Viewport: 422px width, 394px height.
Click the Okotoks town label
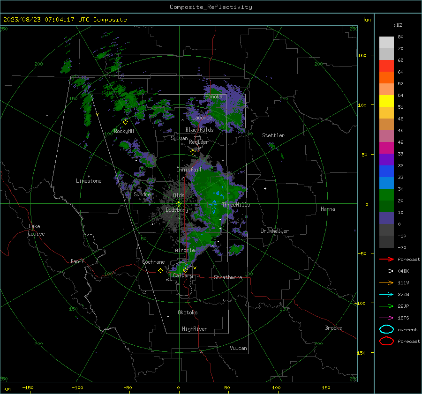(x=188, y=312)
